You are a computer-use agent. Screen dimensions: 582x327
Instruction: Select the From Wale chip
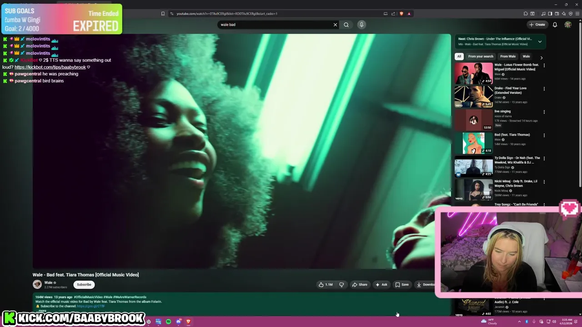[508, 56]
